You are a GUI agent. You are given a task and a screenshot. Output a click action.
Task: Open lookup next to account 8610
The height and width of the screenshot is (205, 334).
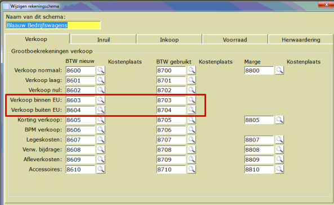tap(101, 170)
